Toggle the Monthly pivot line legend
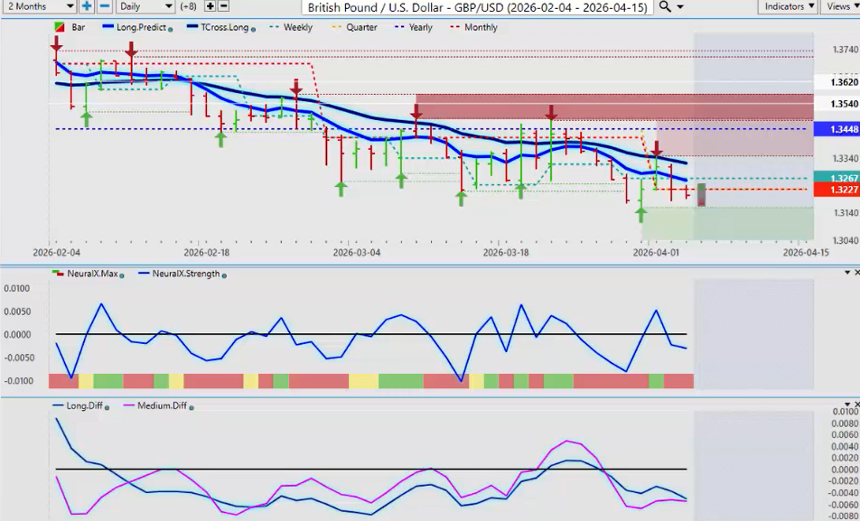Image resolution: width=860 pixels, height=521 pixels. click(x=474, y=27)
